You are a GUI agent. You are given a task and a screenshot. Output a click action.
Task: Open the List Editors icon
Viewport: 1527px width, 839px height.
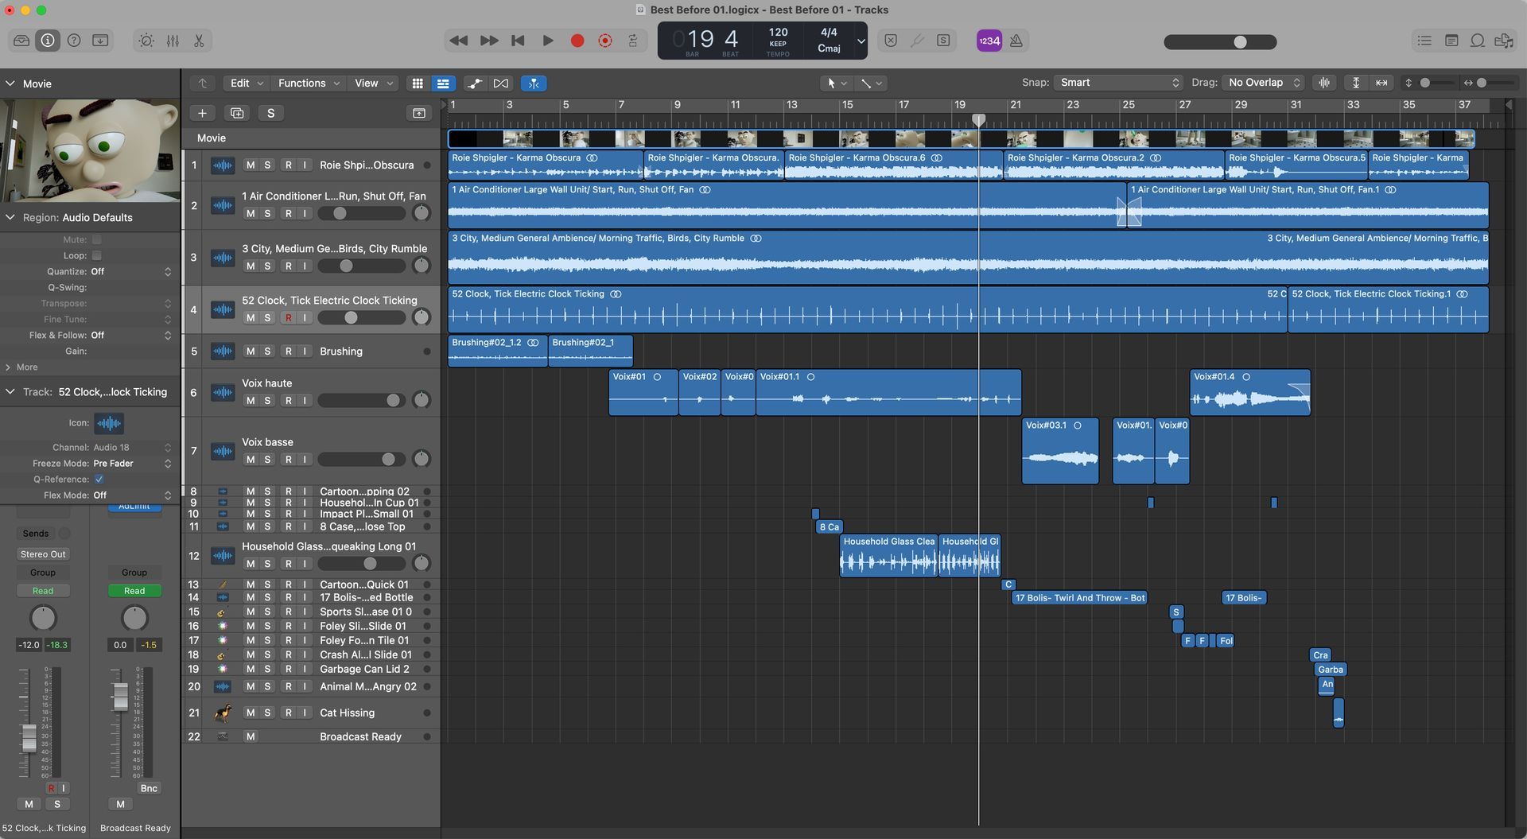point(1424,41)
